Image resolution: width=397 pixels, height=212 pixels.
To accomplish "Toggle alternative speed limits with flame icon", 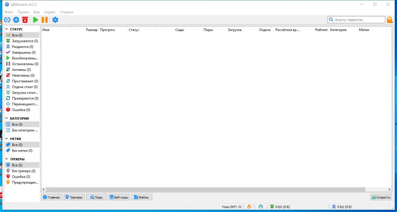I will tap(249, 207).
